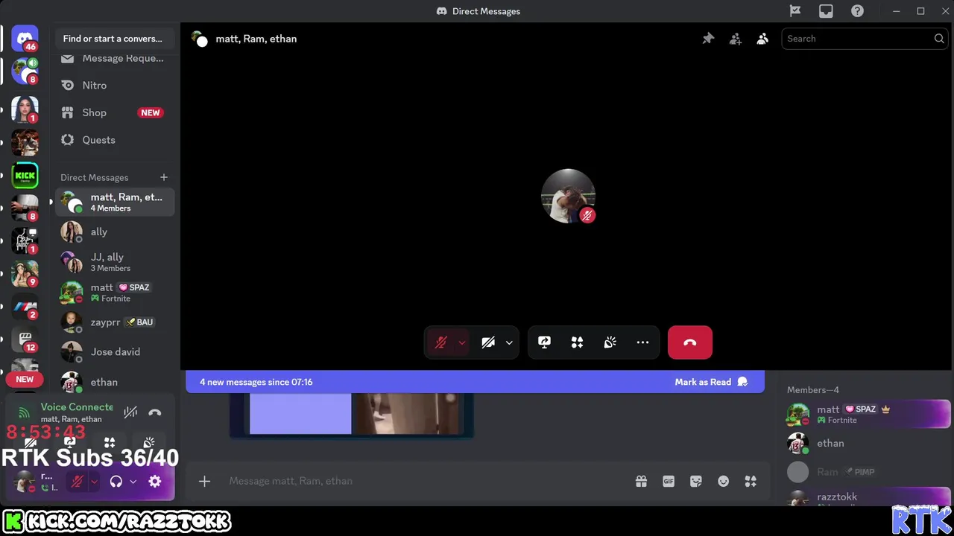Open the DM with ethan
954x536 pixels.
(115, 382)
